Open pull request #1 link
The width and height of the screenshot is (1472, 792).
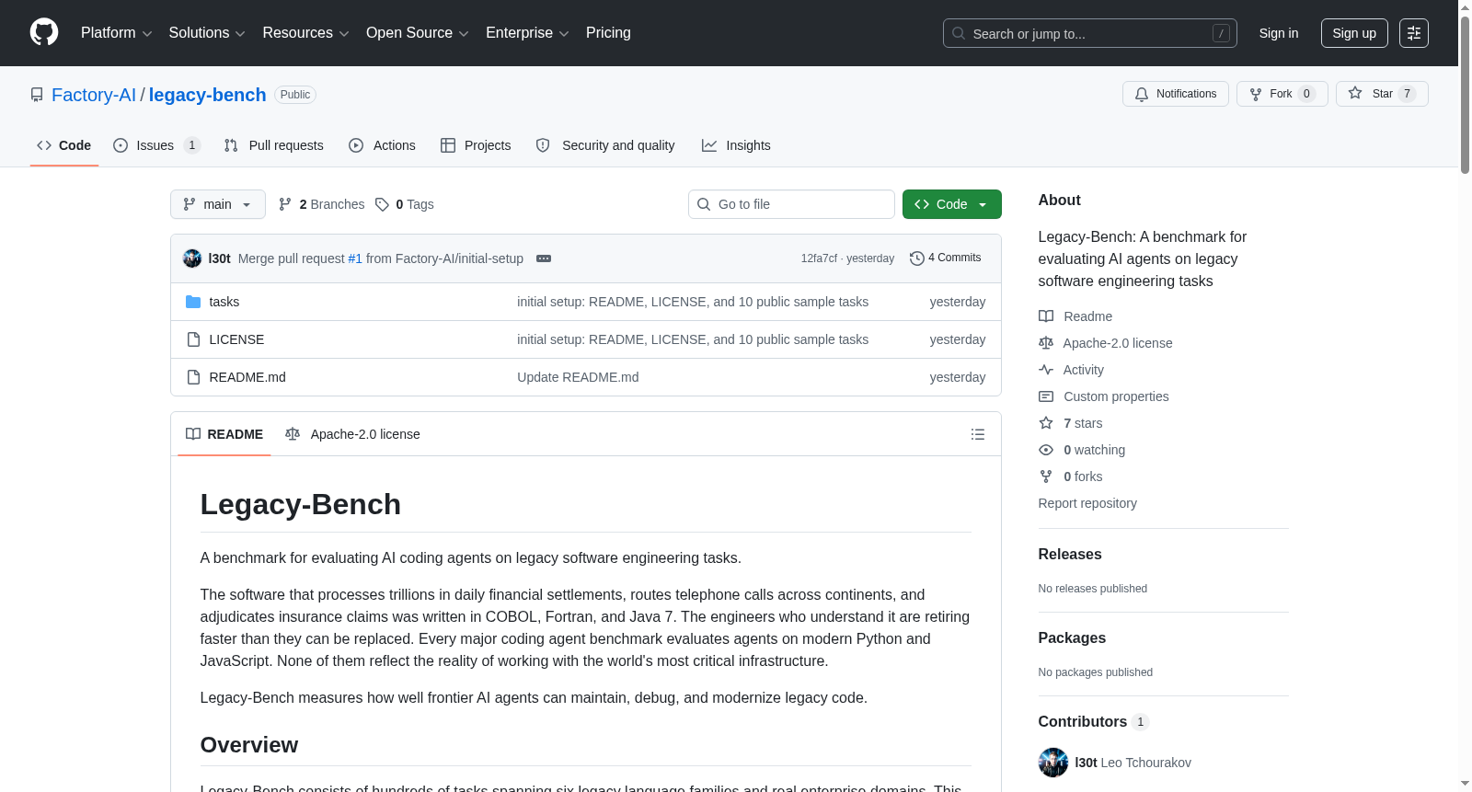[355, 258]
